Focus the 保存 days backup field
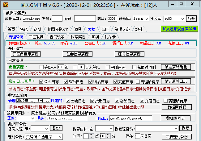 coord(137,136)
